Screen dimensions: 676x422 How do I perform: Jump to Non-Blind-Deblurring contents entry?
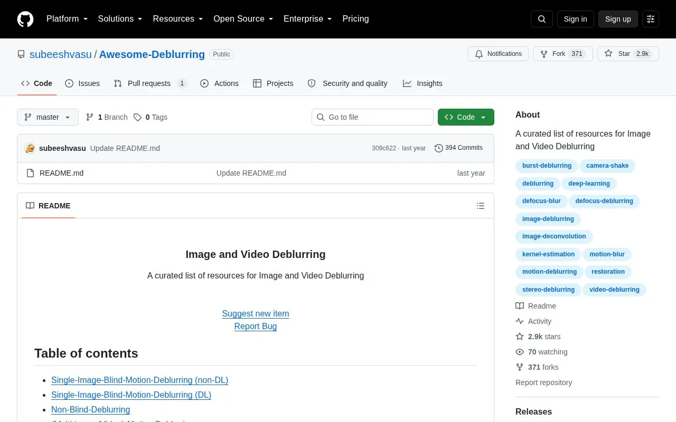click(x=90, y=409)
